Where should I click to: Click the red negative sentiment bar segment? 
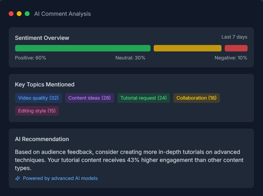pyautogui.click(x=236, y=48)
